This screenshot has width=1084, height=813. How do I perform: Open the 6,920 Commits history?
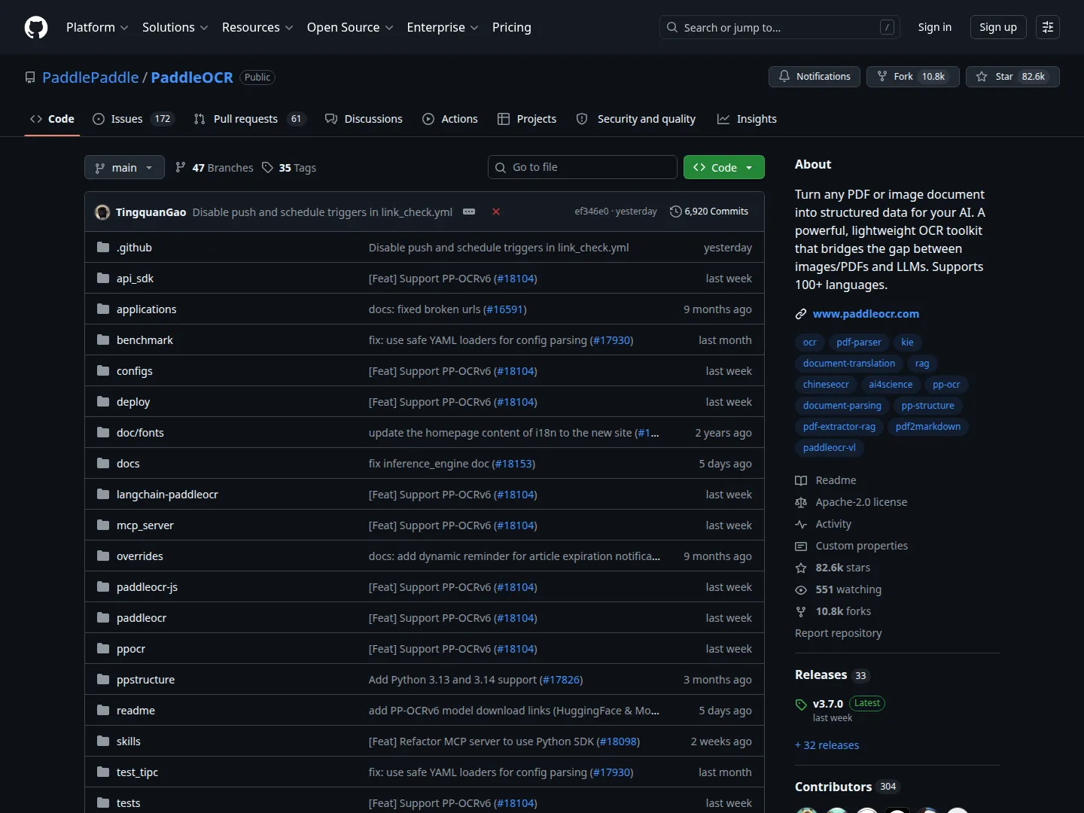coord(709,212)
